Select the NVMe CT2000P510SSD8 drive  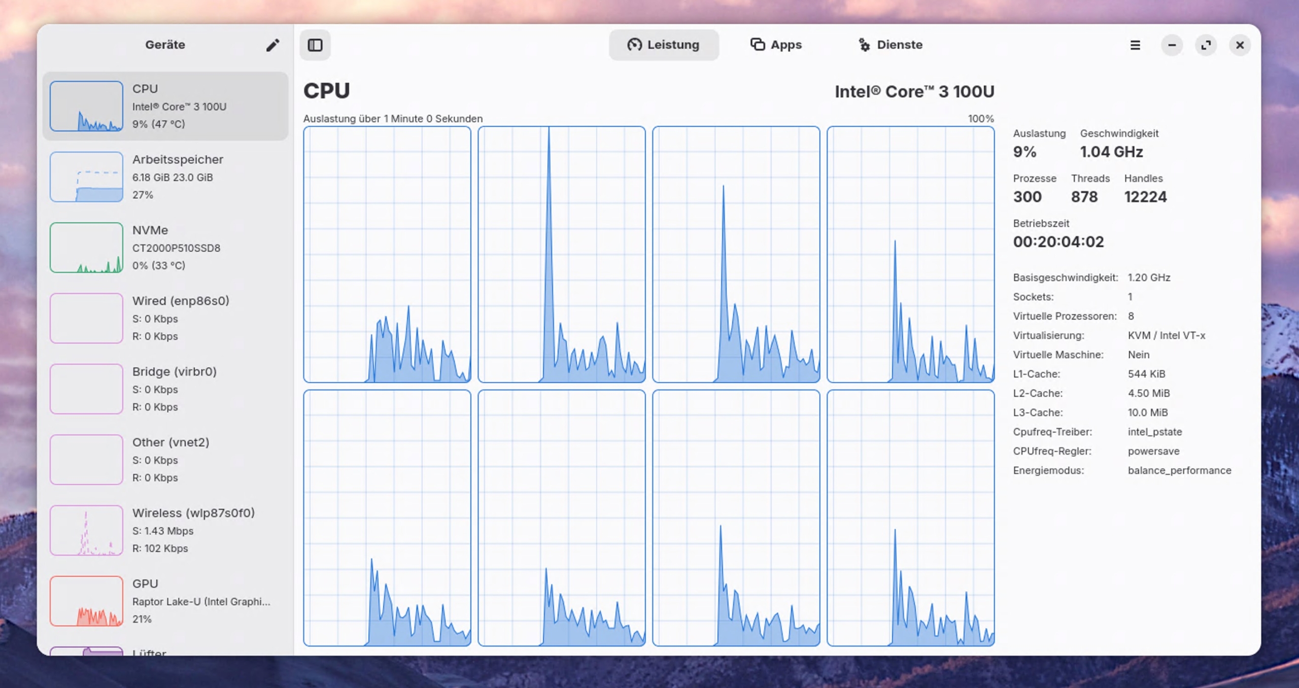(x=165, y=248)
